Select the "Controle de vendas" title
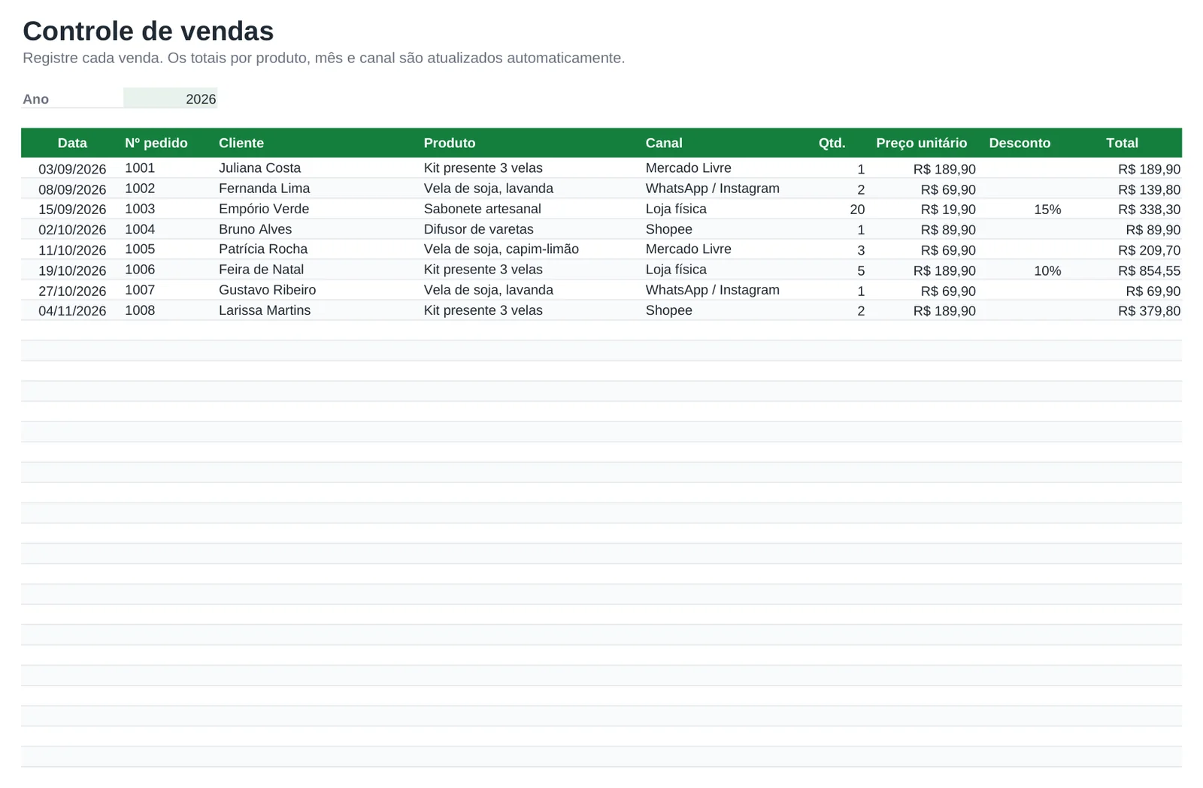1203x788 pixels. (x=148, y=31)
